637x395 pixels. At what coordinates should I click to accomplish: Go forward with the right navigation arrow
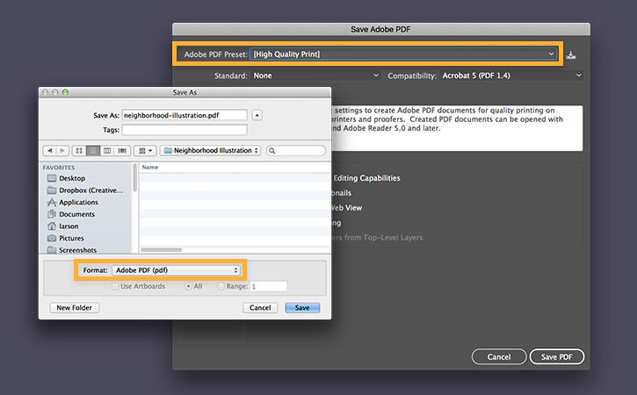click(62, 151)
